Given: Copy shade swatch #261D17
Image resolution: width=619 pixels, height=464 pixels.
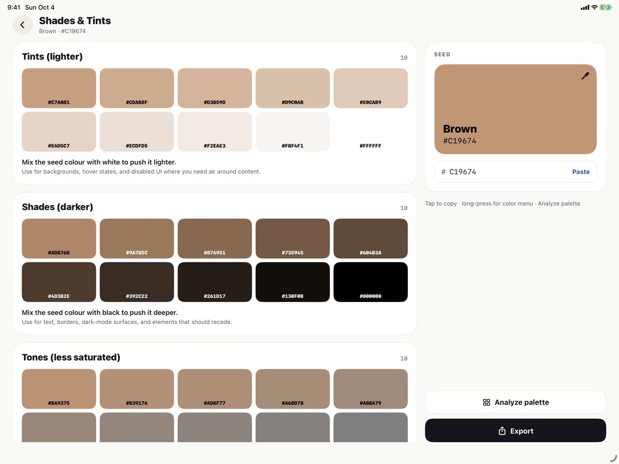Looking at the screenshot, I should point(215,282).
